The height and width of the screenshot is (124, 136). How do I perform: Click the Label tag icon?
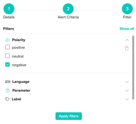click(x=7, y=99)
